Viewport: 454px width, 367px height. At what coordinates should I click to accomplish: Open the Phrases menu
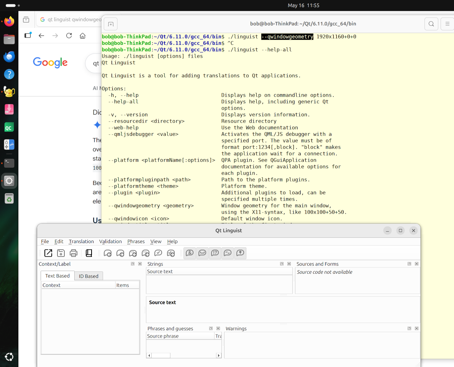136,242
